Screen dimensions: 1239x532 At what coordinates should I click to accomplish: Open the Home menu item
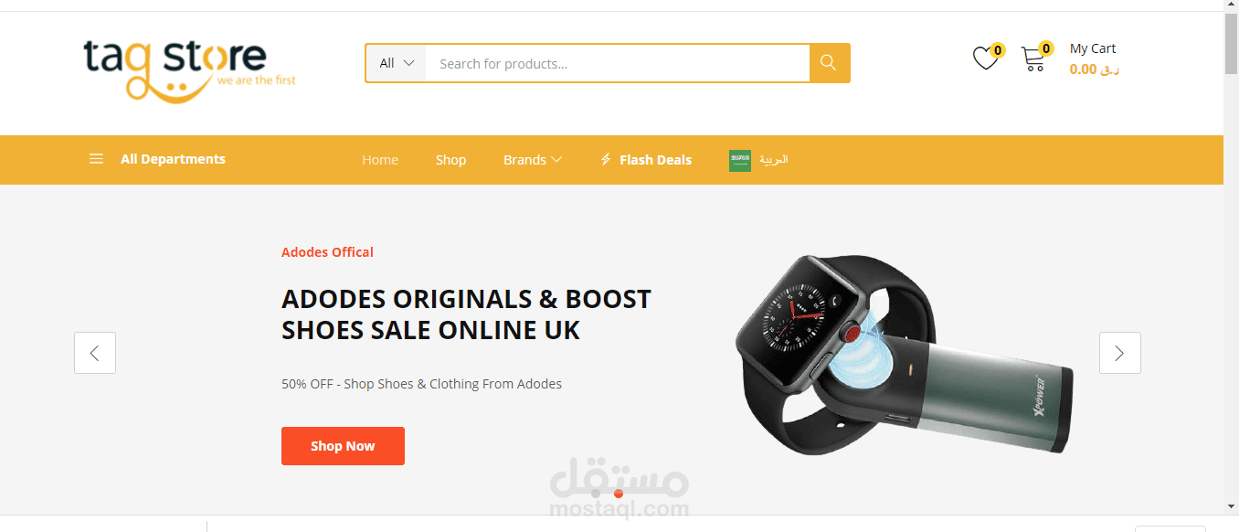pyautogui.click(x=380, y=160)
